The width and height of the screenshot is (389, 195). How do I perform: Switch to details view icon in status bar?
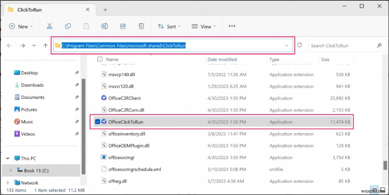[x=374, y=190]
